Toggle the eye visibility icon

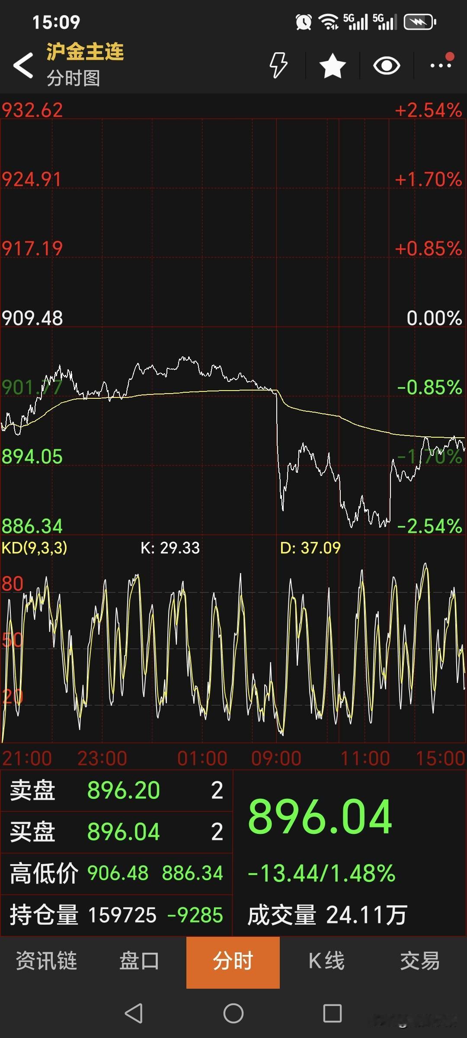(387, 66)
